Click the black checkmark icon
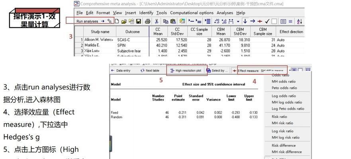Image resolution: width=351 pixels, height=159 pixels. click(x=267, y=21)
